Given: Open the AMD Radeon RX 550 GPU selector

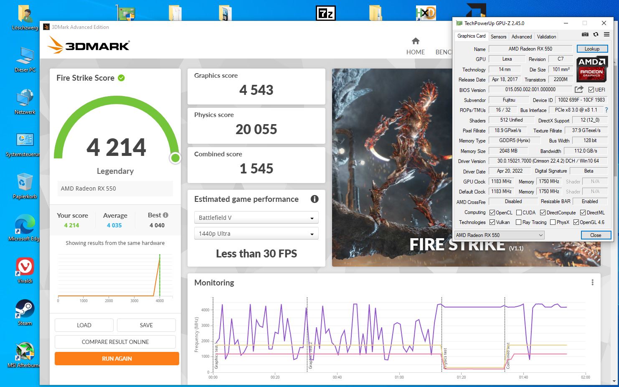Looking at the screenshot, I should pos(499,235).
